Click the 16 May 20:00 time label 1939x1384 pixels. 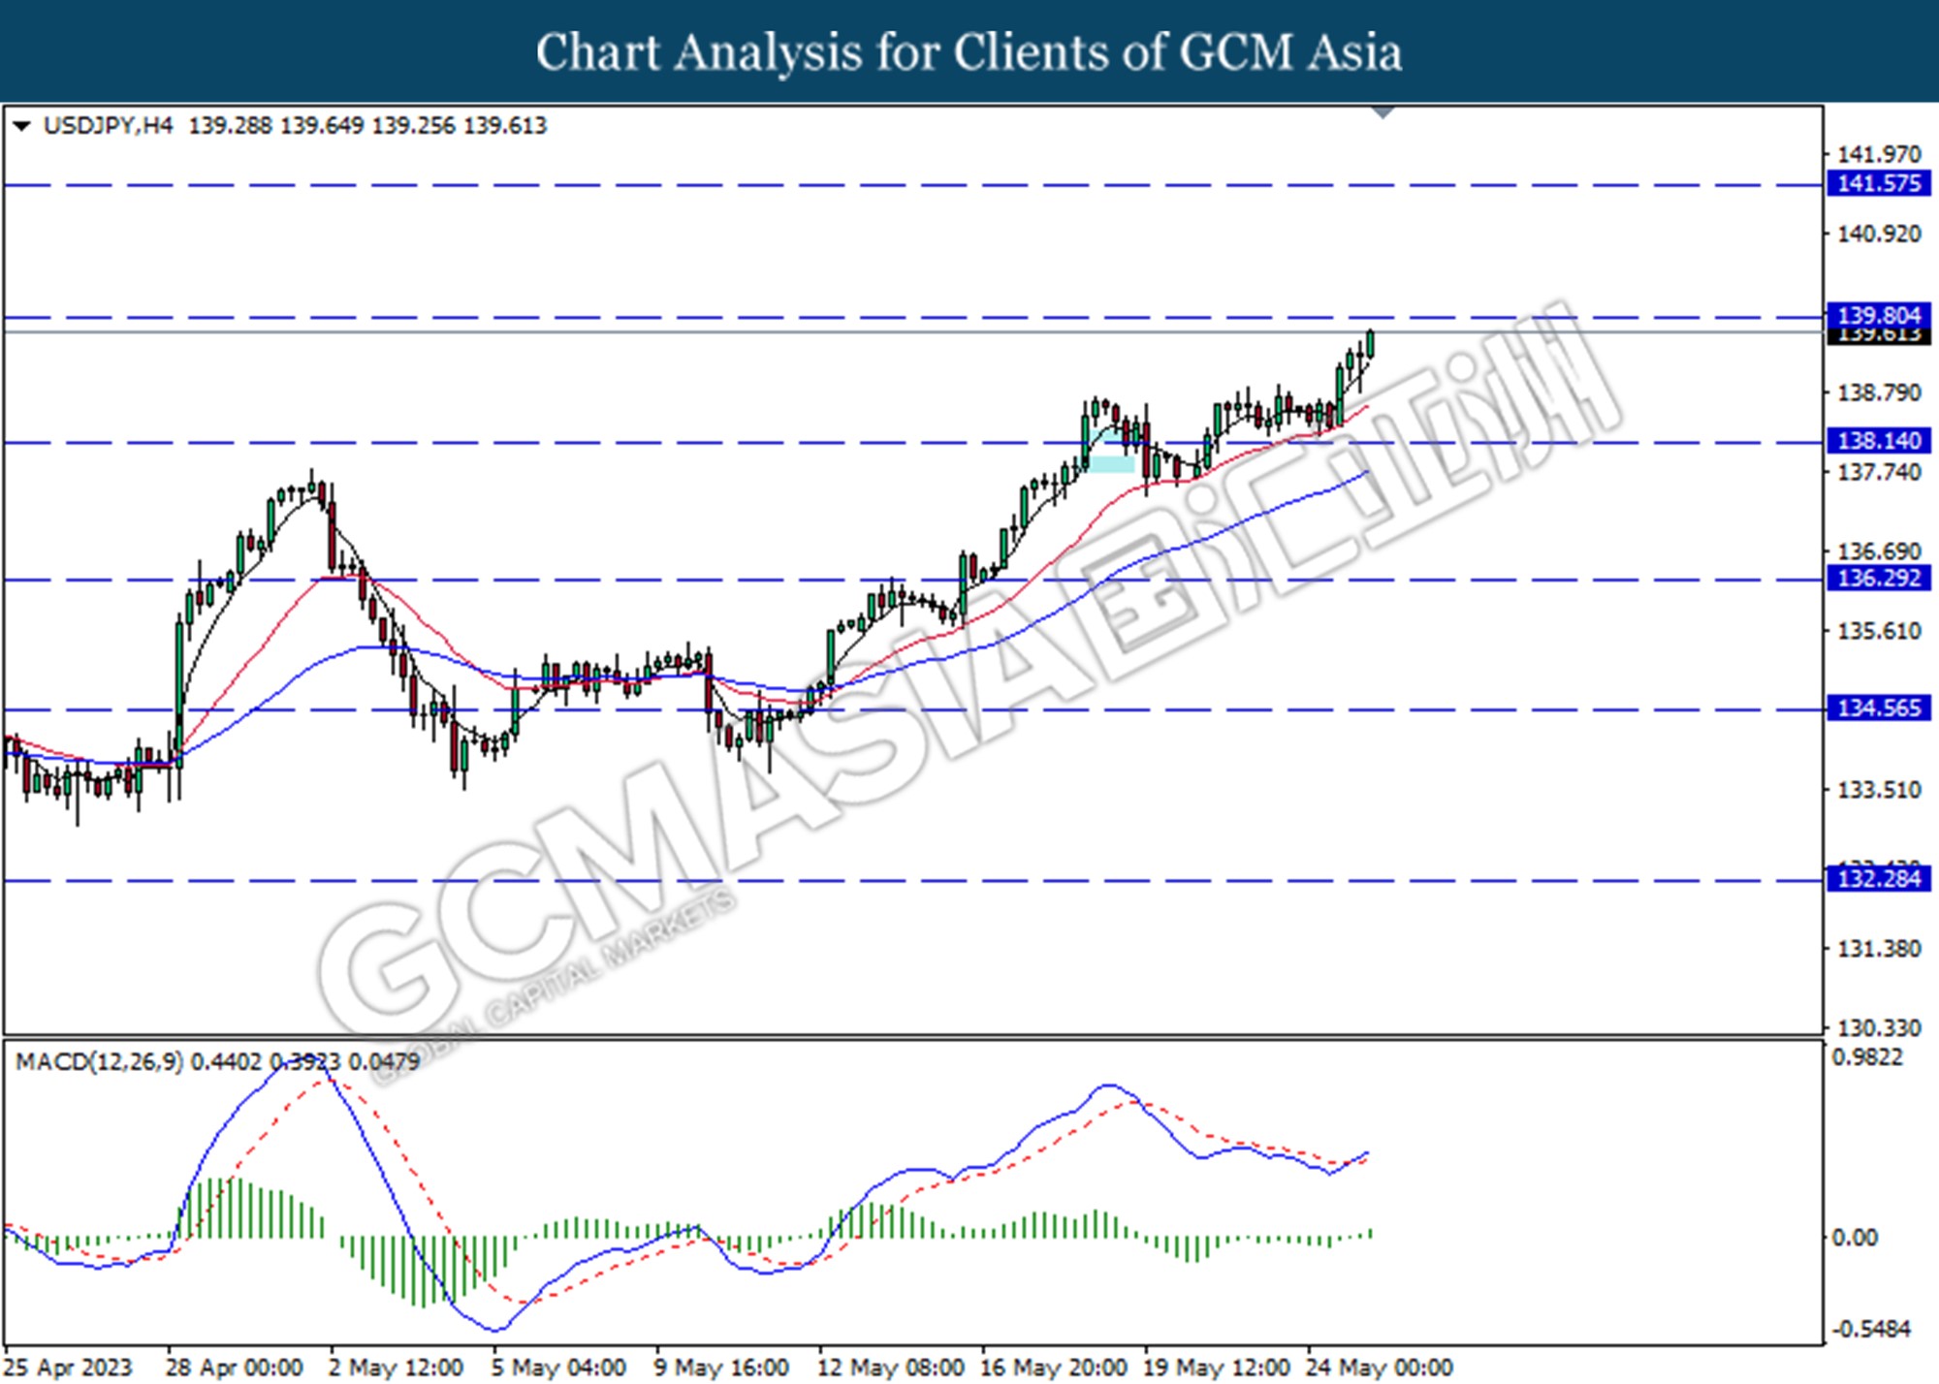point(1053,1368)
